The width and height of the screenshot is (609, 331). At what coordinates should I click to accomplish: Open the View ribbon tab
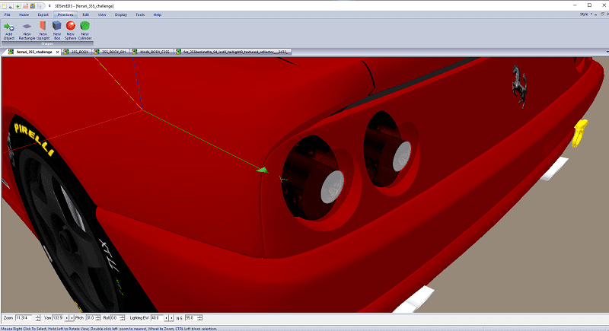click(x=102, y=14)
